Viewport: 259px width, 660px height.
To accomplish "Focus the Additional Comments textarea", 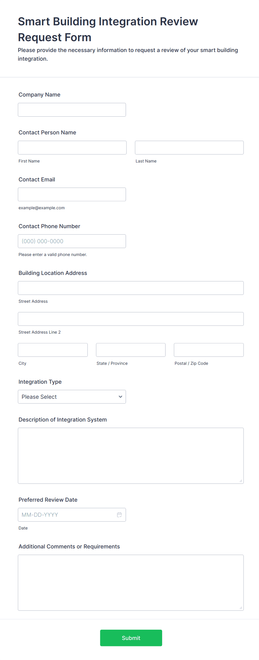I will (131, 582).
